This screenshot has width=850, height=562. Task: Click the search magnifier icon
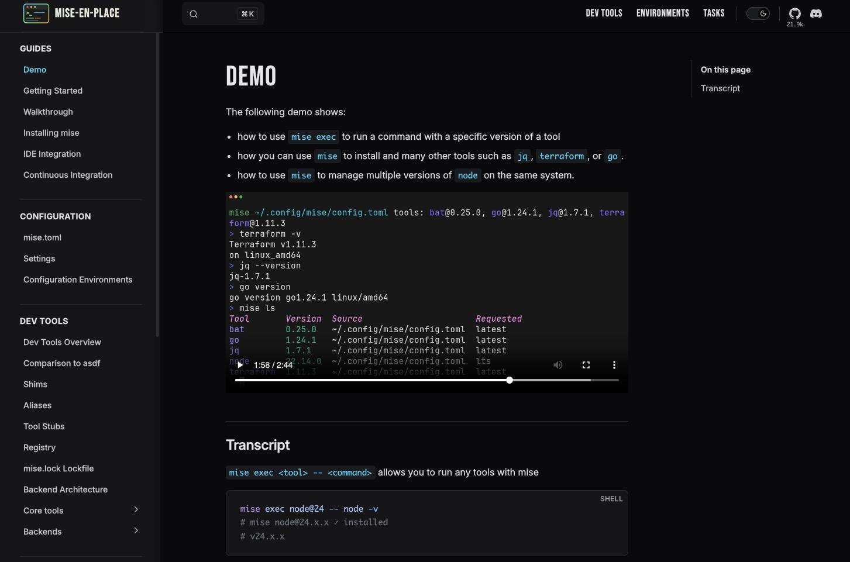(x=194, y=14)
